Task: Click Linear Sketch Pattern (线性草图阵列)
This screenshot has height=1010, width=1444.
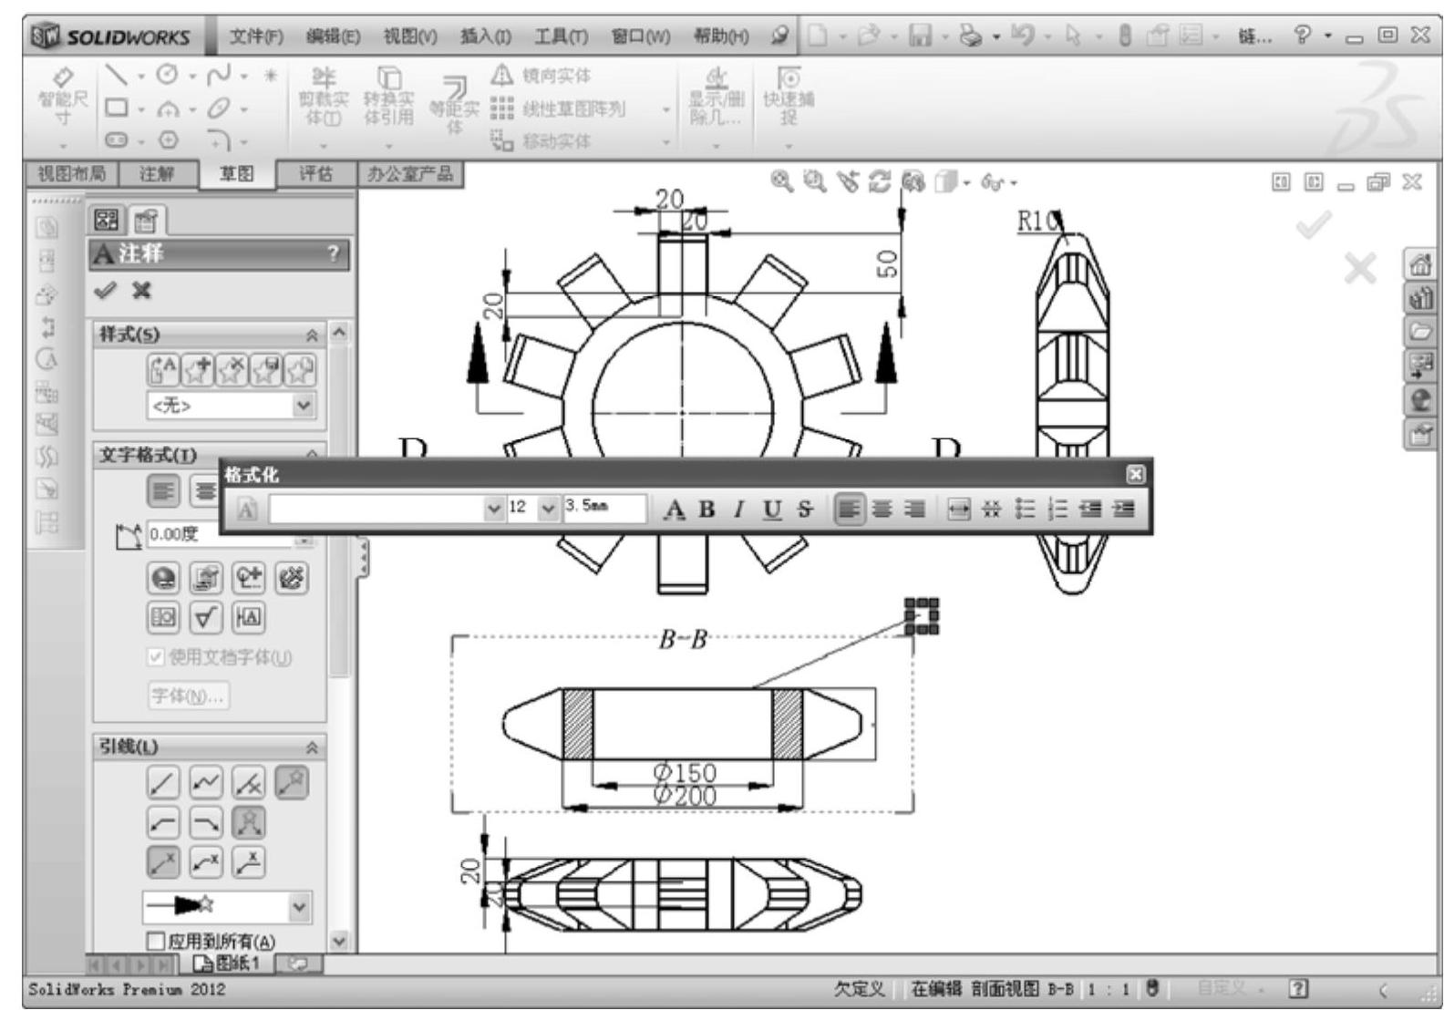Action: tap(559, 109)
